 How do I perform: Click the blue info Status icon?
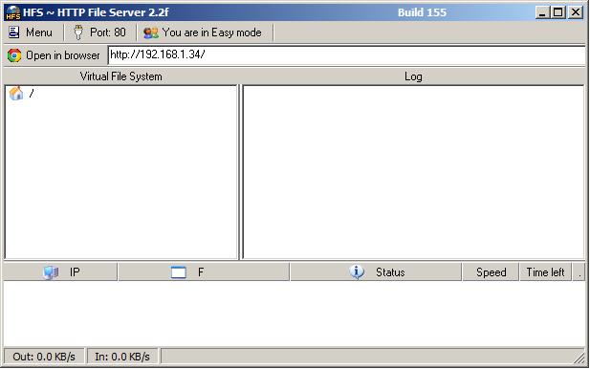point(357,271)
